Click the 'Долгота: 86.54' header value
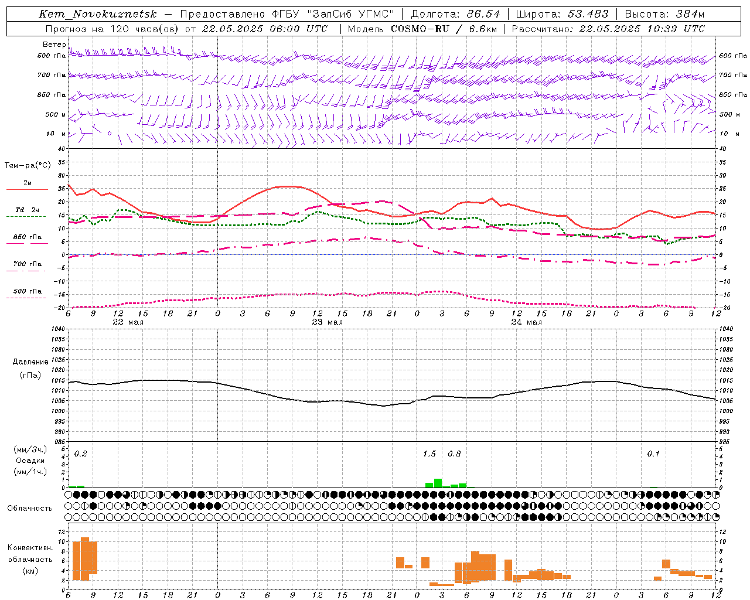The height and width of the screenshot is (600, 750). 456,14
